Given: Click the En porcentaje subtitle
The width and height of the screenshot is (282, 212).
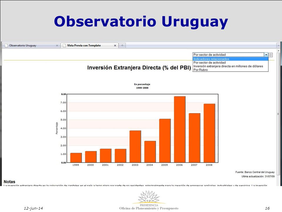Looking at the screenshot, I should (142, 84).
